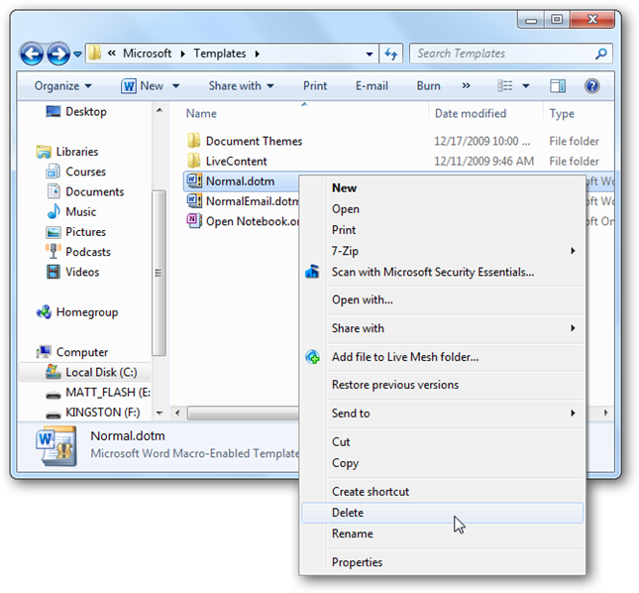Open the Podcasts library
639x593 pixels.
coord(78,252)
